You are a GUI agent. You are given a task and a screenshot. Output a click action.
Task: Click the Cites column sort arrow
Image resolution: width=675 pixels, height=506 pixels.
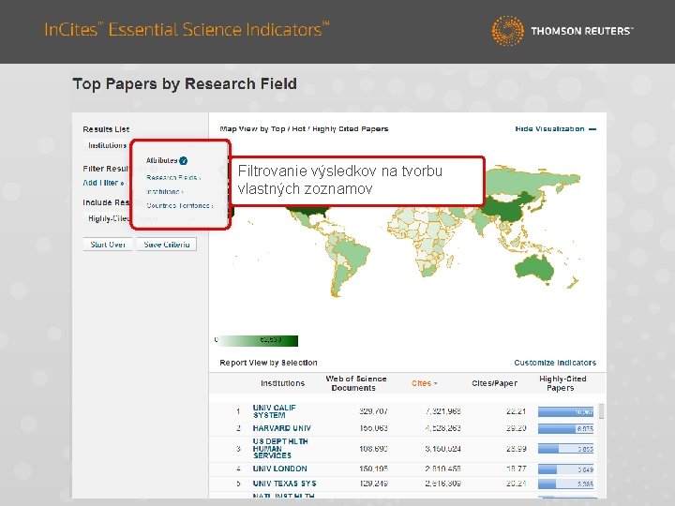click(x=436, y=383)
